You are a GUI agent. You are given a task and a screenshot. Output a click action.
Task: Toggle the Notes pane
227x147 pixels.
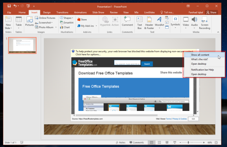[121, 143]
